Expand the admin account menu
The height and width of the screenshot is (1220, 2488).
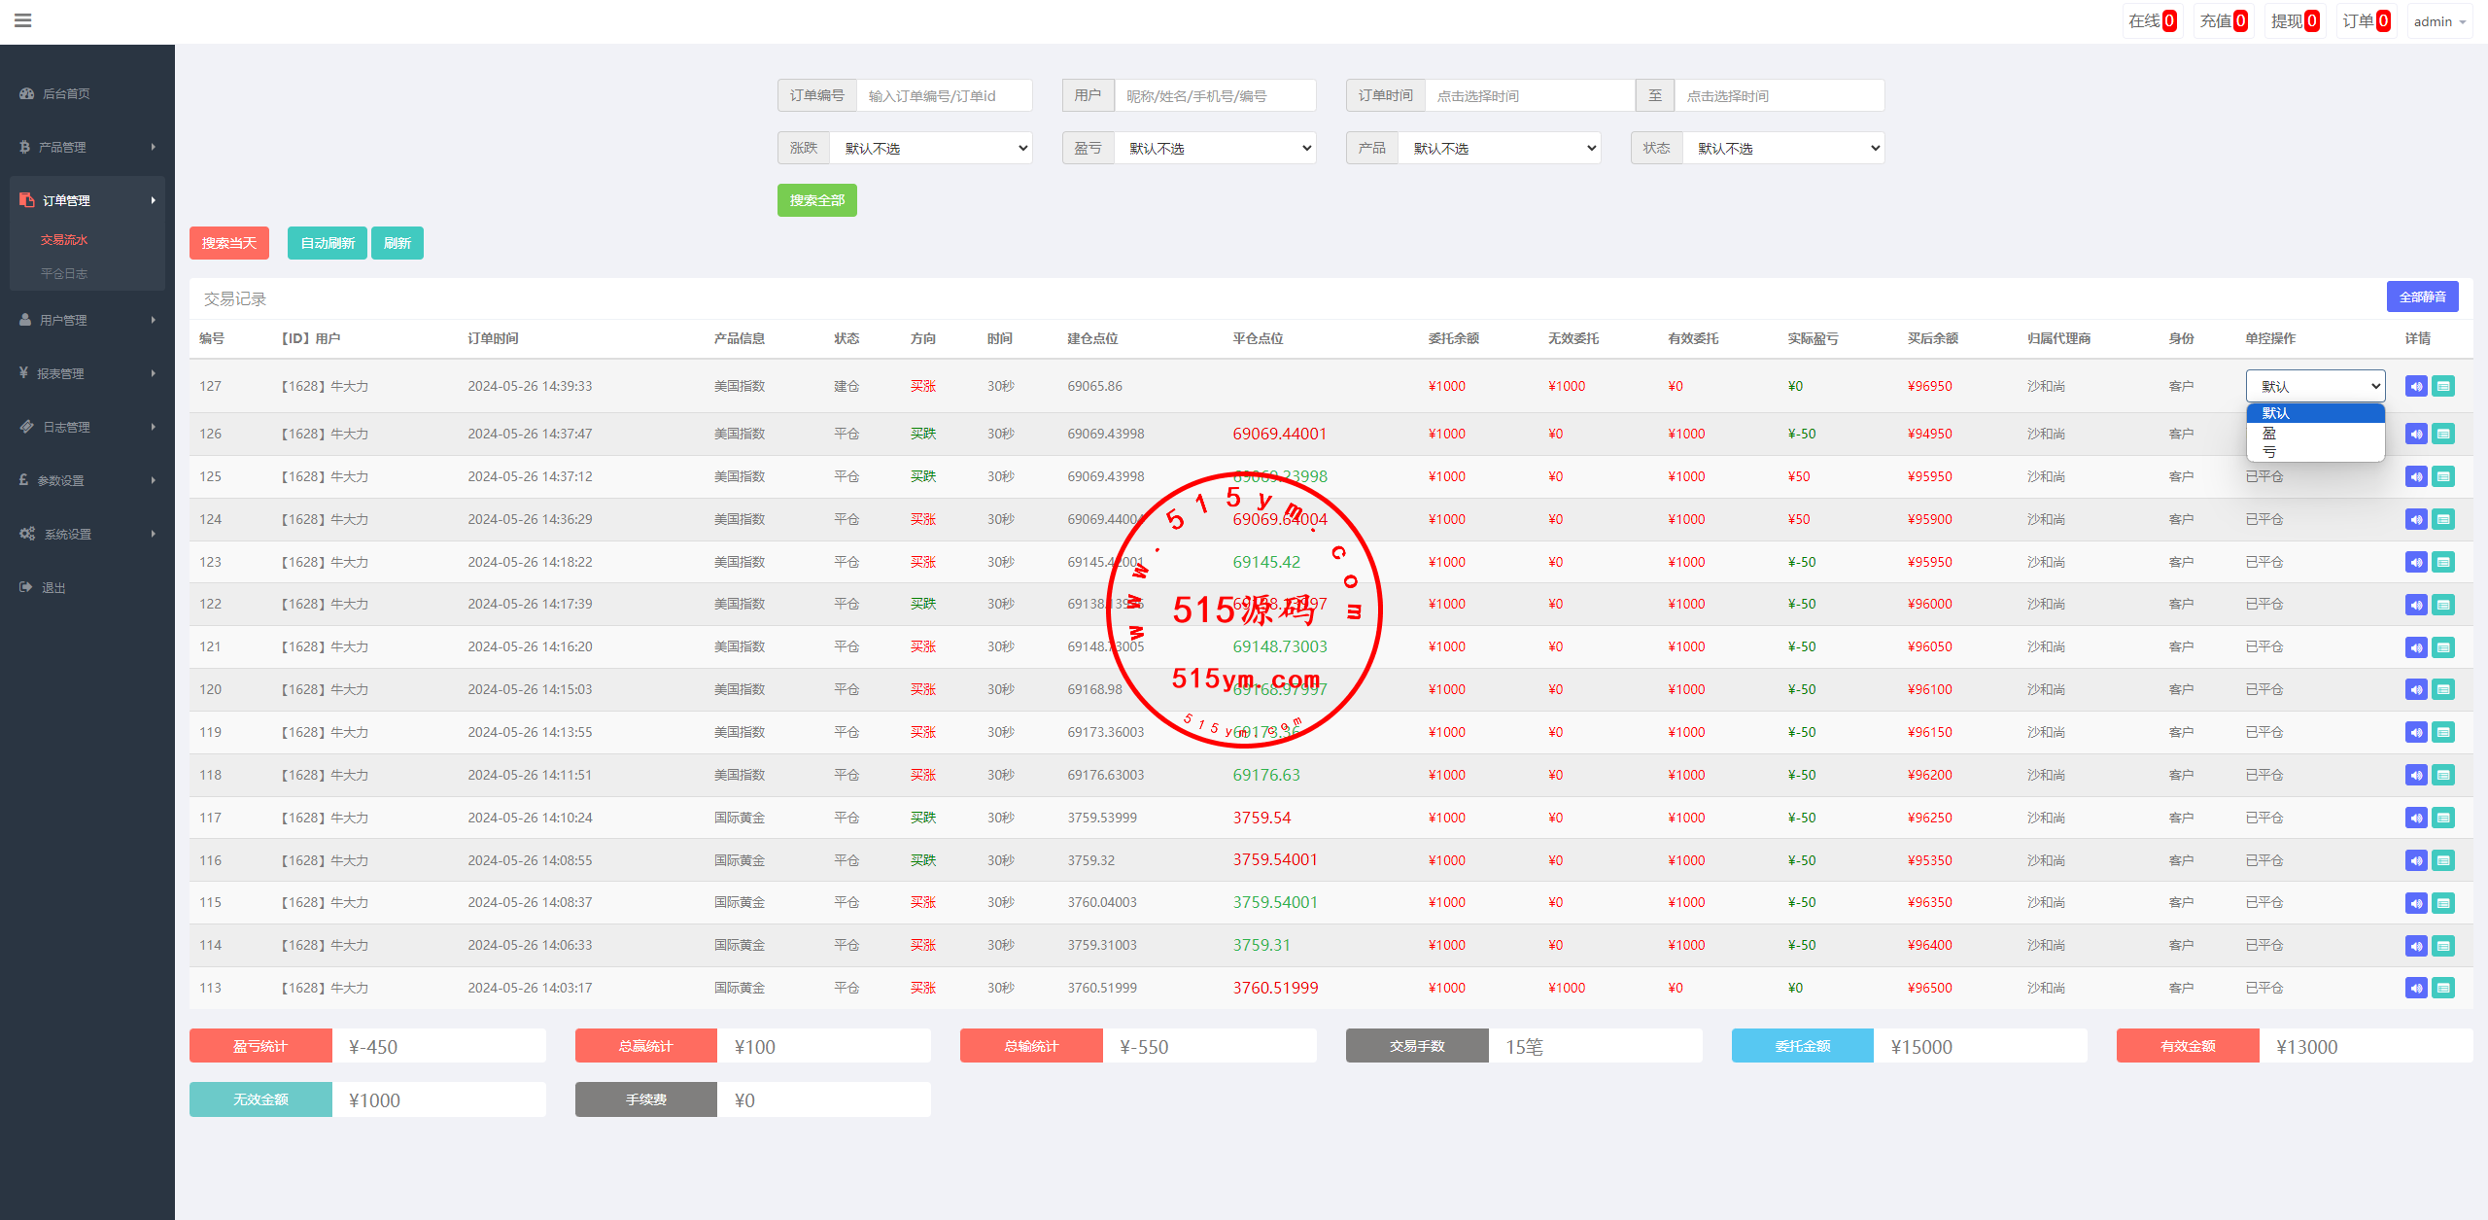coord(2438,21)
